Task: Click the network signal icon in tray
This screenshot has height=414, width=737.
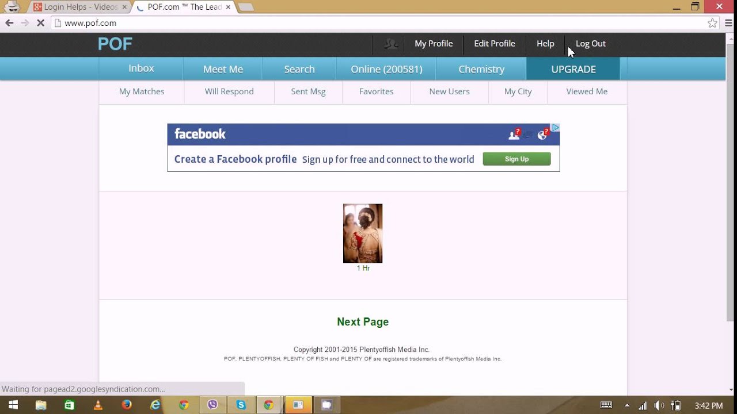Action: pyautogui.click(x=643, y=405)
